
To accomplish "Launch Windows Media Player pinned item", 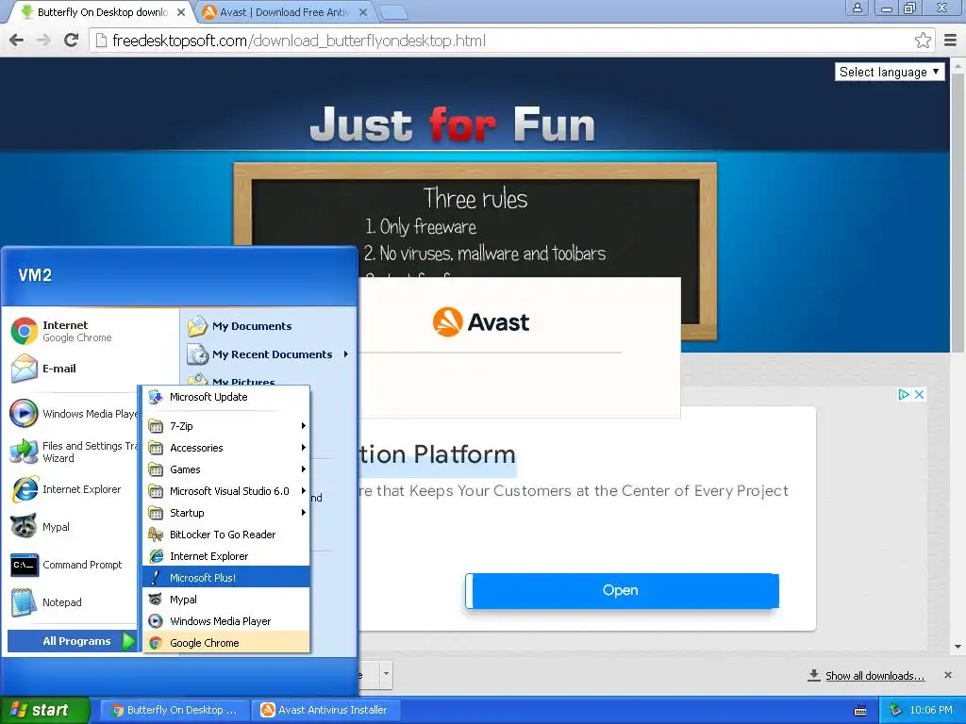I will (73, 414).
